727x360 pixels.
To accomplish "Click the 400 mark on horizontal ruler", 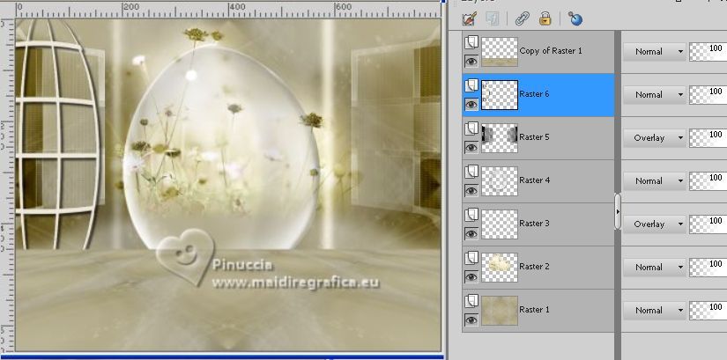I will (237, 7).
